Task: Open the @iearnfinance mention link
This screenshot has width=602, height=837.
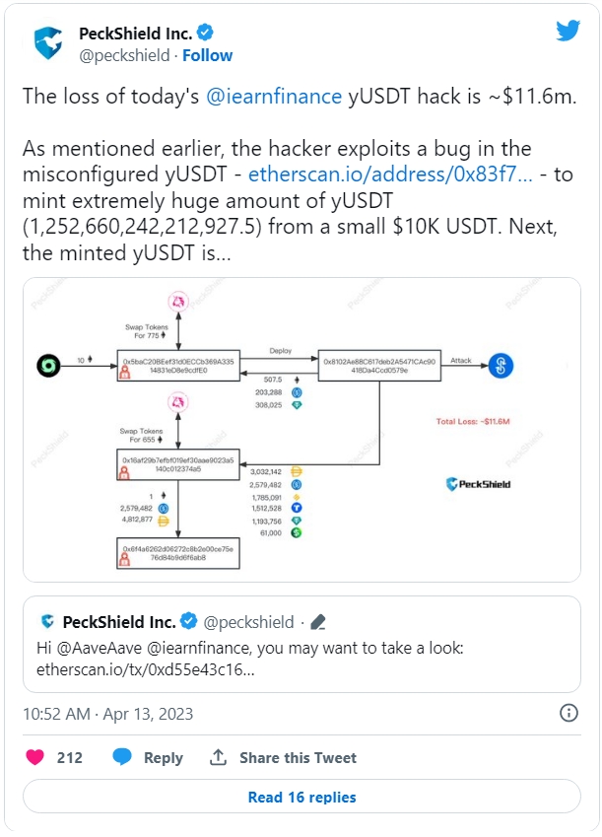Action: pyautogui.click(x=274, y=97)
